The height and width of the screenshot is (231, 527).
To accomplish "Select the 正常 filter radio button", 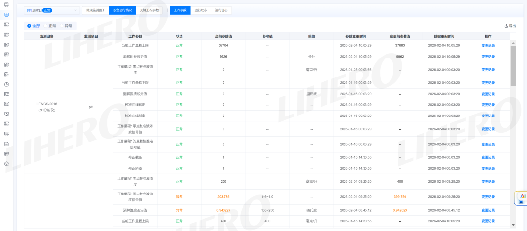I will click(x=46, y=26).
